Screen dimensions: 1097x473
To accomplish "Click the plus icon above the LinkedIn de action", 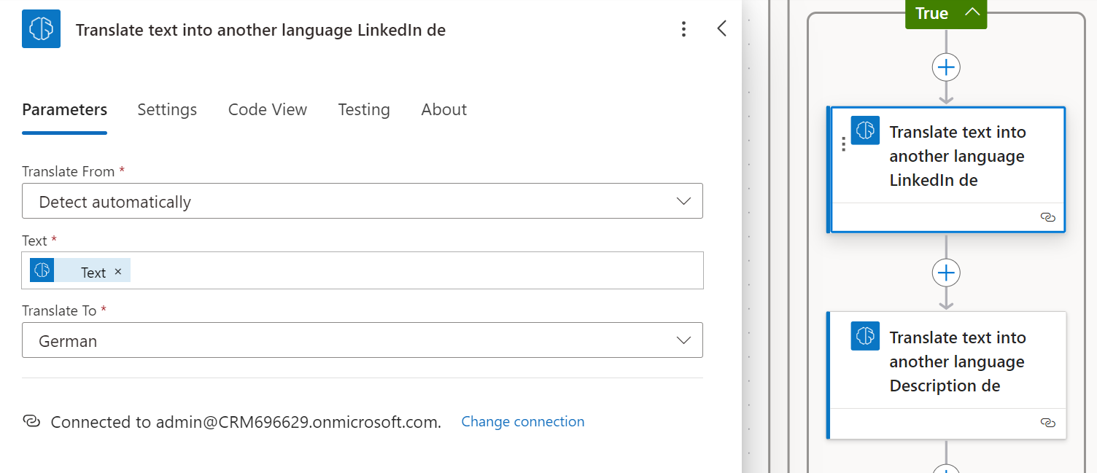I will (x=946, y=67).
